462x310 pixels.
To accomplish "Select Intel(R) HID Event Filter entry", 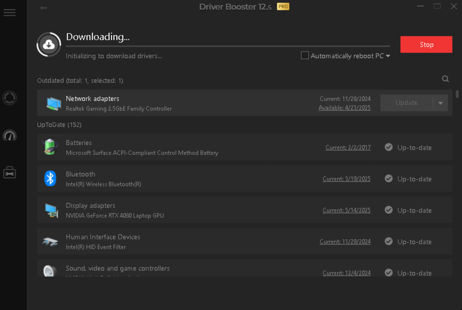I will tap(96, 247).
